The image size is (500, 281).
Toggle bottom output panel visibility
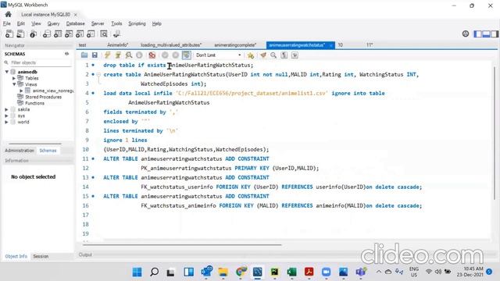click(486, 34)
